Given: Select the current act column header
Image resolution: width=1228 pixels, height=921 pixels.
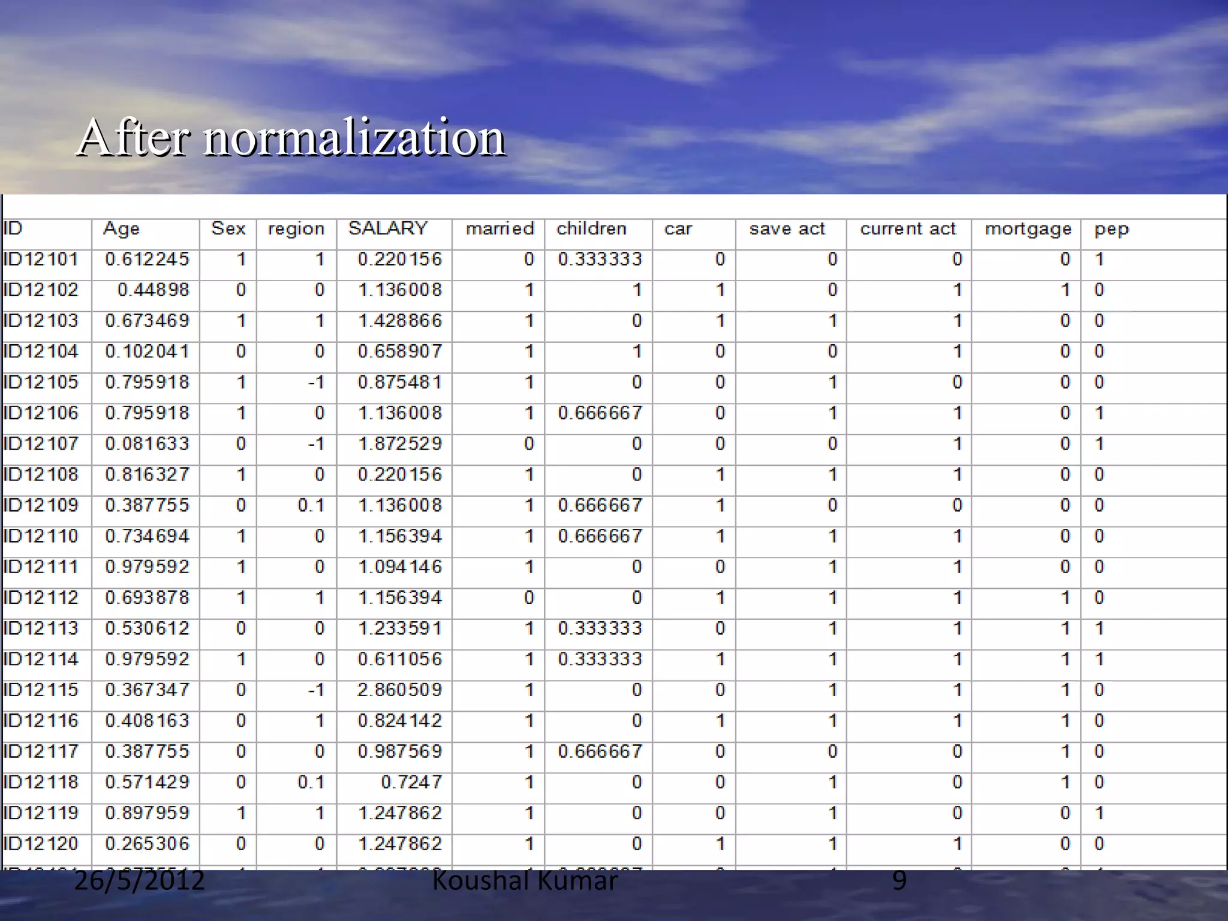Looking at the screenshot, I should coord(908,229).
